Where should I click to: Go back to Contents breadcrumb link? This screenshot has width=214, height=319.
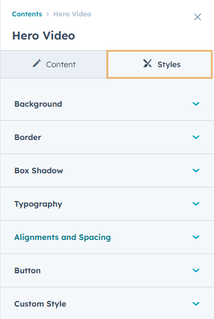click(27, 14)
